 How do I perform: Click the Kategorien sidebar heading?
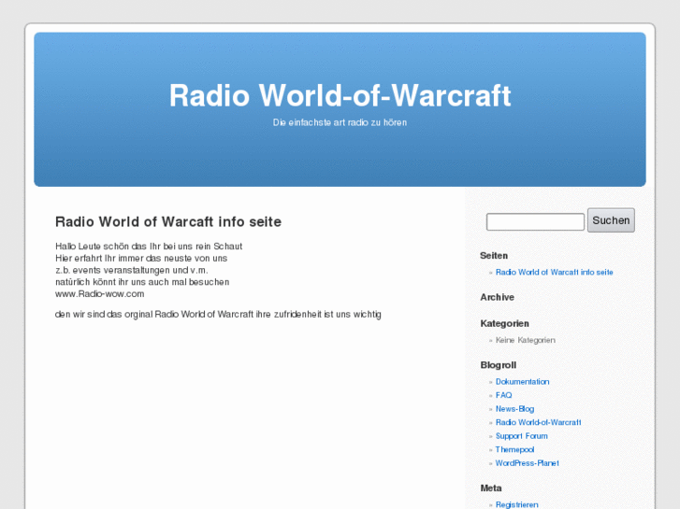tap(504, 323)
